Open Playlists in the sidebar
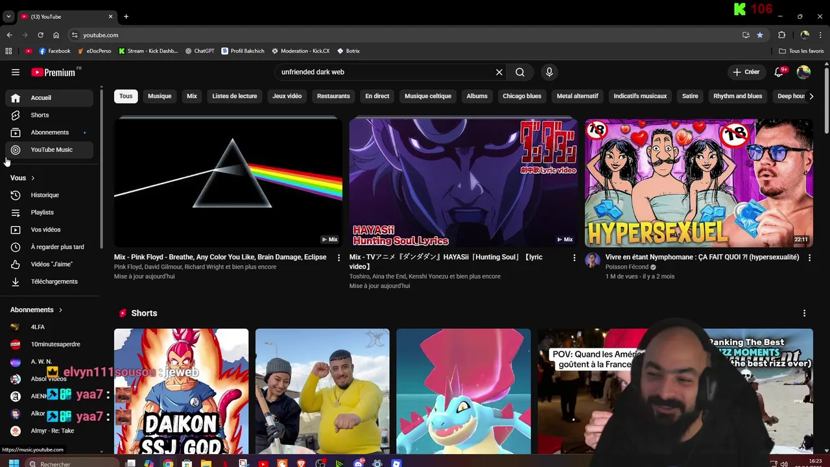The height and width of the screenshot is (467, 830). (x=49, y=212)
